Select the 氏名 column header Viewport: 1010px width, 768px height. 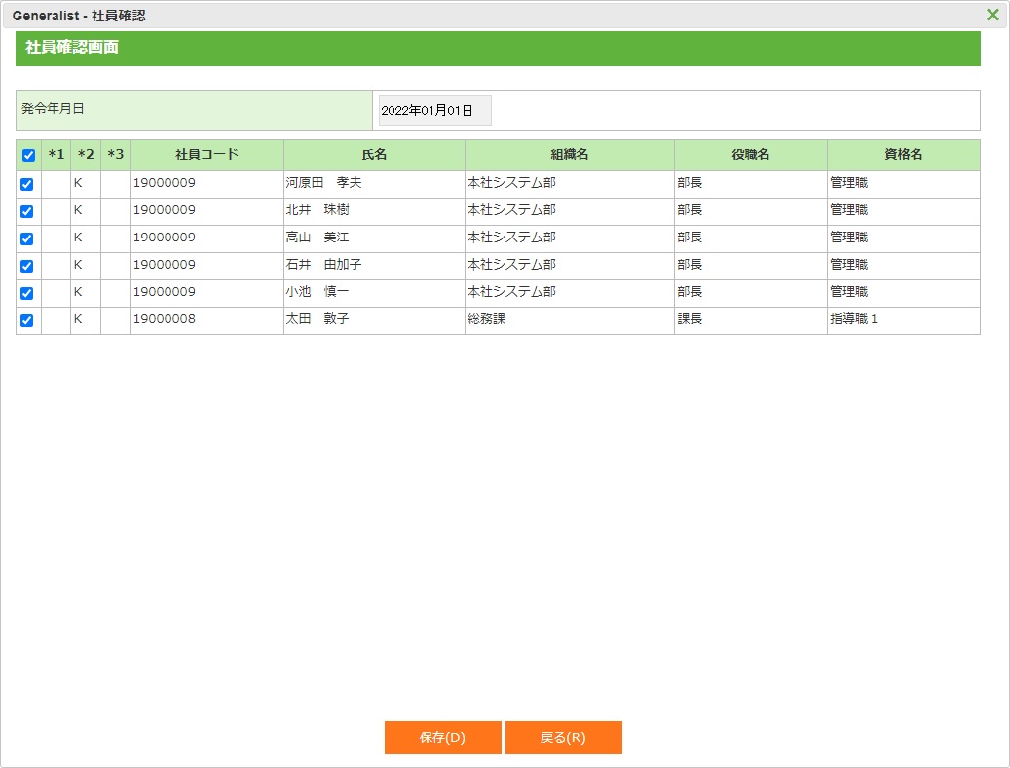coord(374,155)
